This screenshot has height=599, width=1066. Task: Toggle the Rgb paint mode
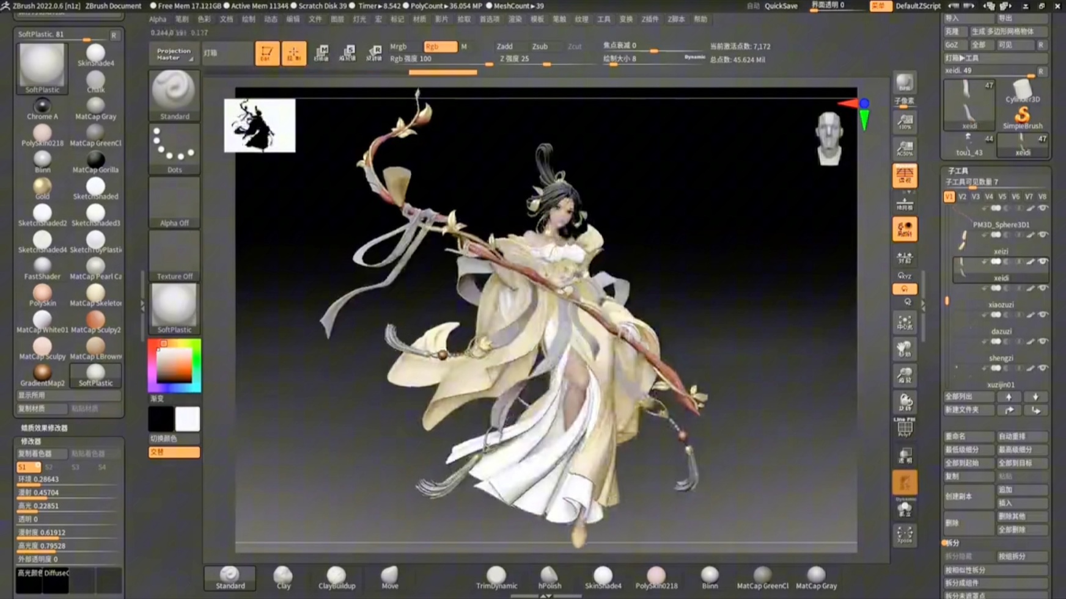[x=440, y=46]
